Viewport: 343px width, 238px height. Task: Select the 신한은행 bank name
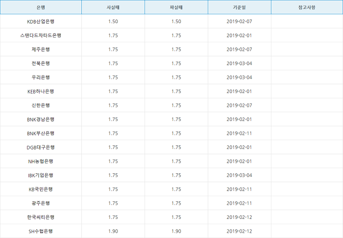(41, 105)
